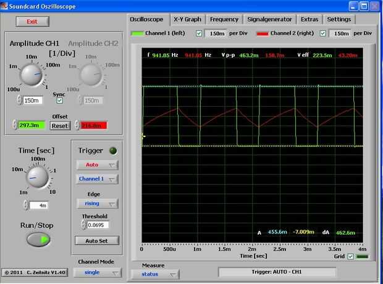Click the Time [sec] rotary knob
The width and height of the screenshot is (383, 284).
coord(37,178)
